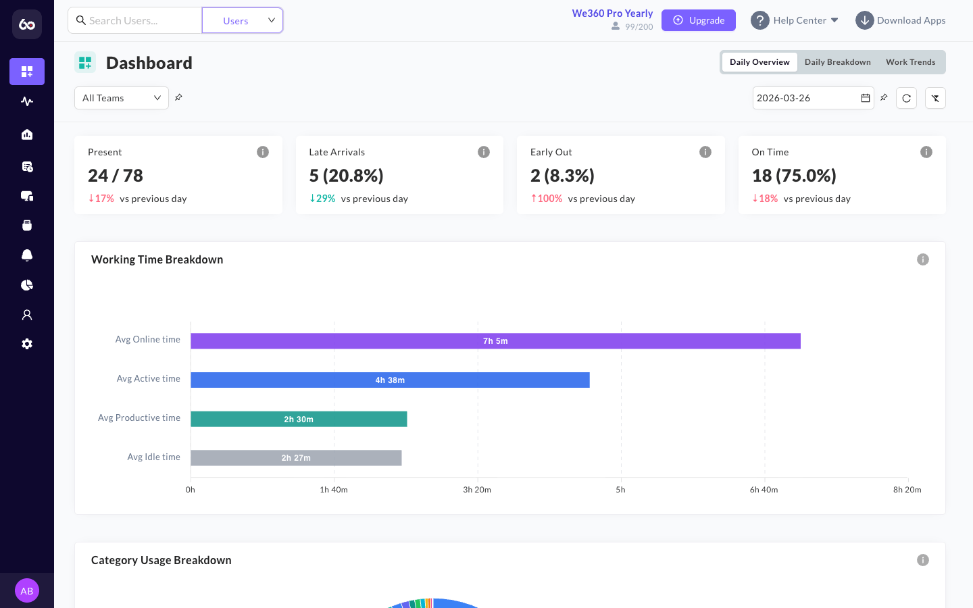Screen dimensions: 973x608
Task: Open the pie chart reports icon in sidebar
Action: click(x=27, y=285)
